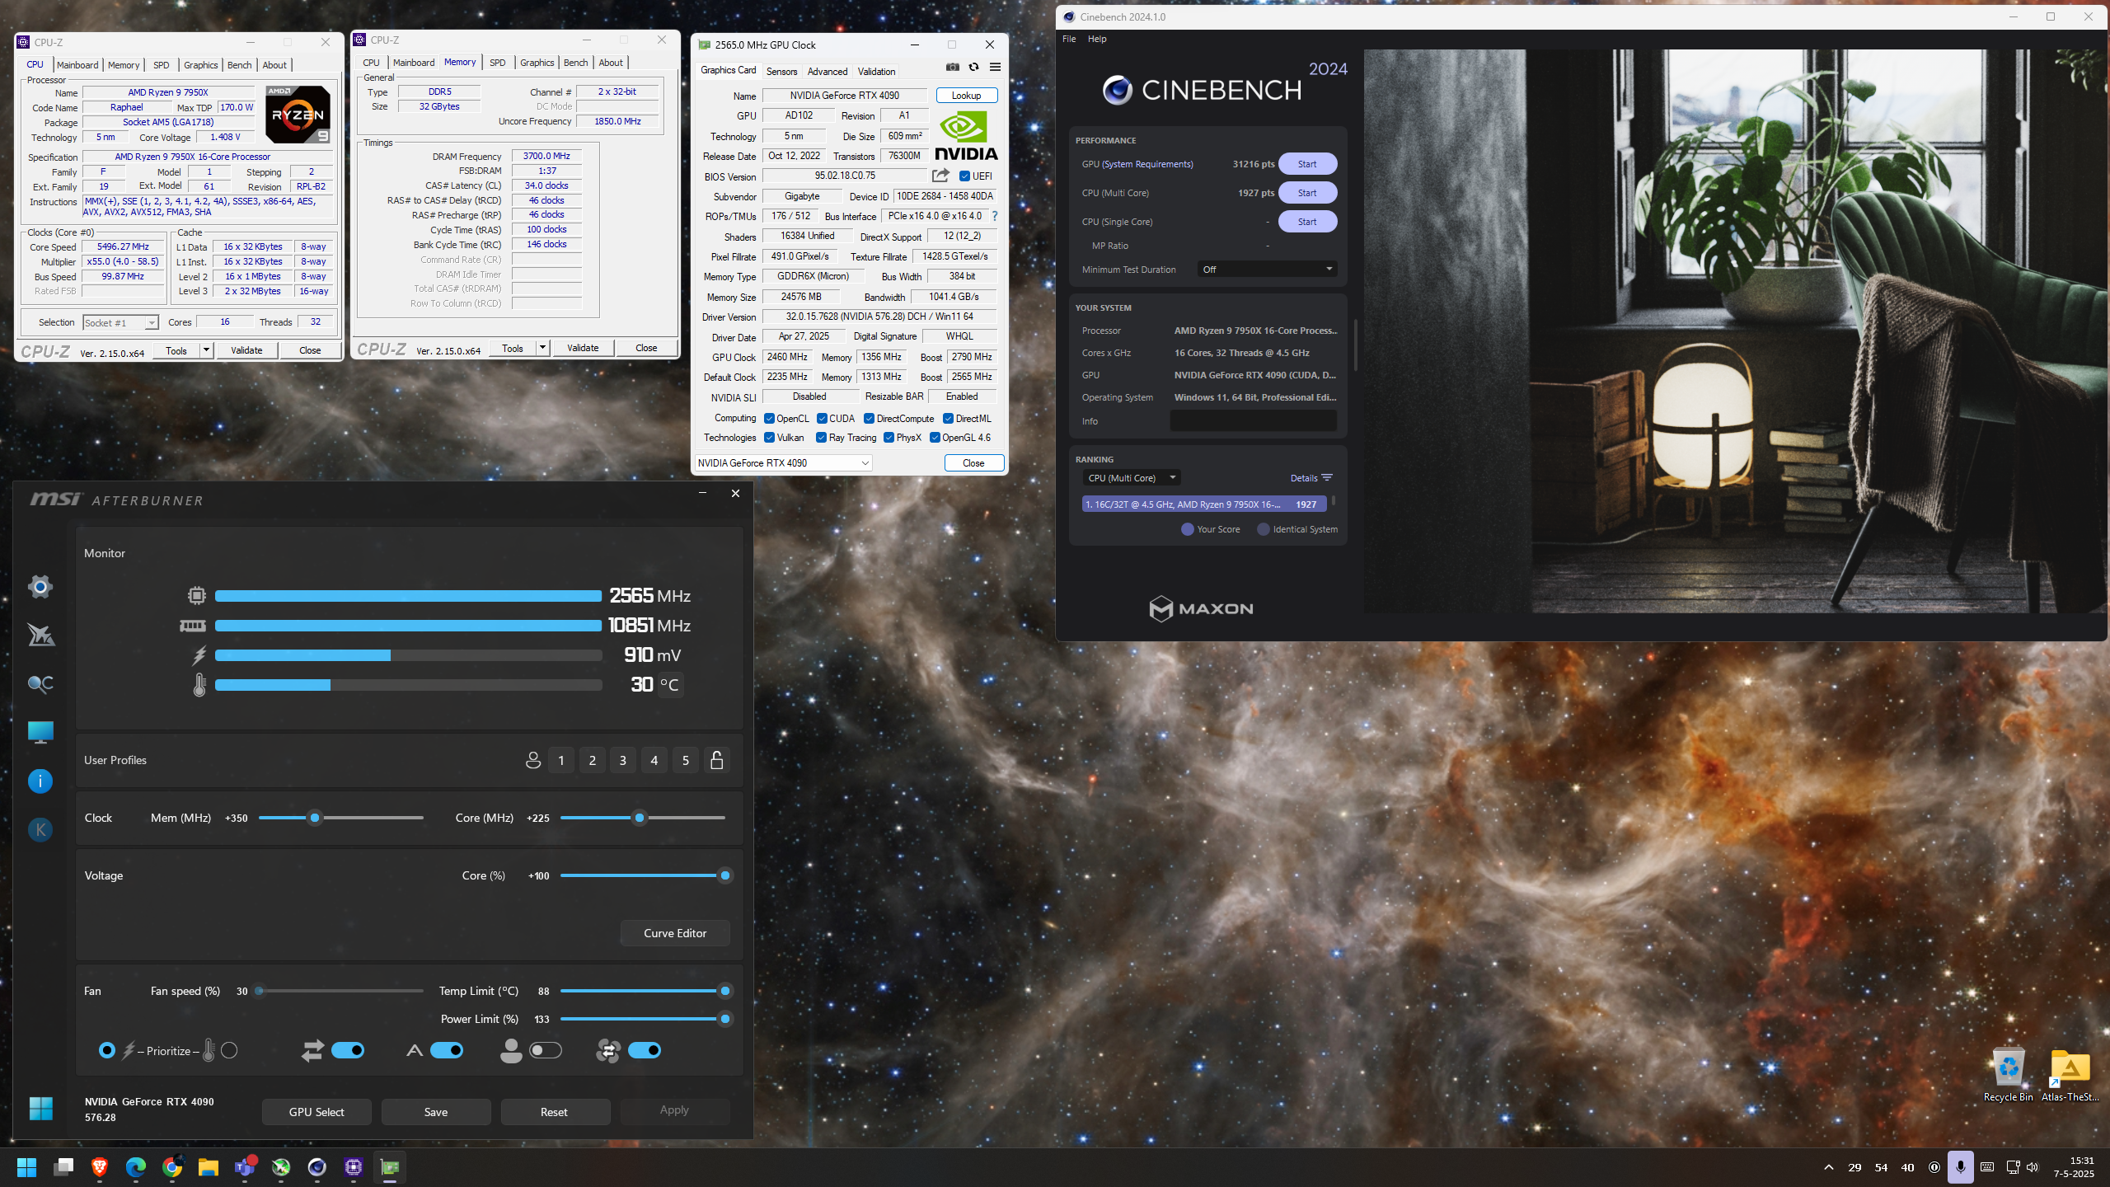Click microphone icon in system tray
The width and height of the screenshot is (2110, 1187).
(1961, 1167)
